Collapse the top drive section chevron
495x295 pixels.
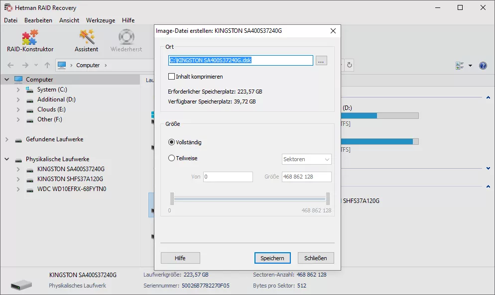click(489, 98)
